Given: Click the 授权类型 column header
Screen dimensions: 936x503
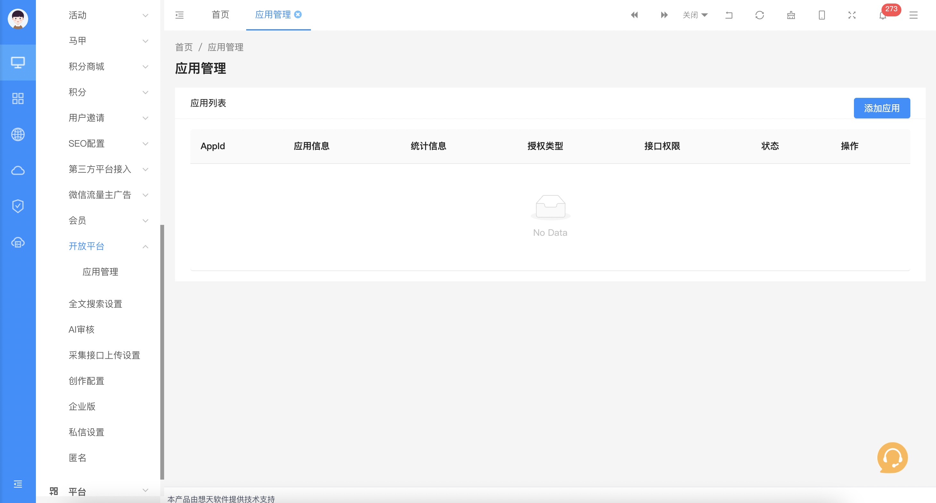Looking at the screenshot, I should (x=545, y=146).
